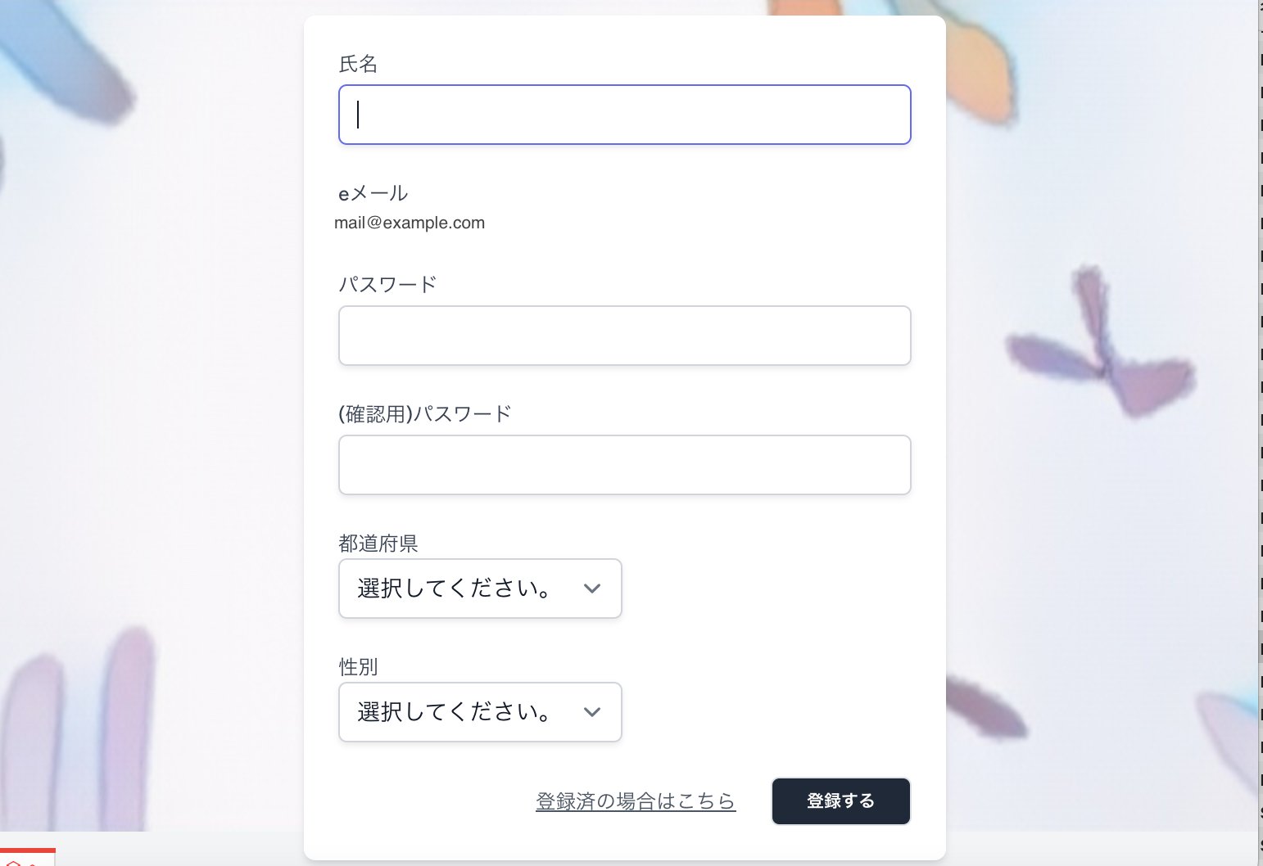The width and height of the screenshot is (1263, 866).
Task: Select the (確認用)パスワード confirmation field
Action: [625, 465]
